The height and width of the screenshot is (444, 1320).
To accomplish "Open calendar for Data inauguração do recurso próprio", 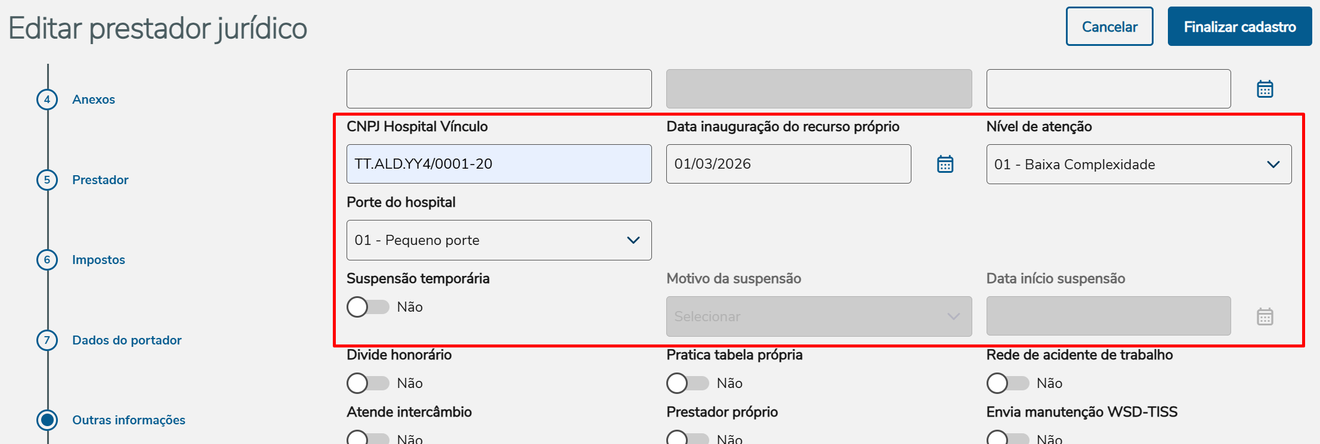I will coord(945,164).
